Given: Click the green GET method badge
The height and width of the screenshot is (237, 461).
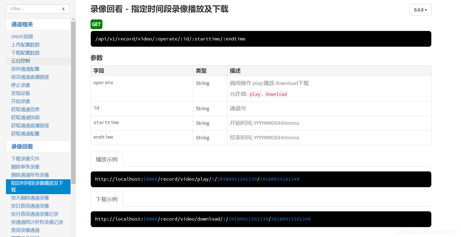Looking at the screenshot, I should coord(96,24).
